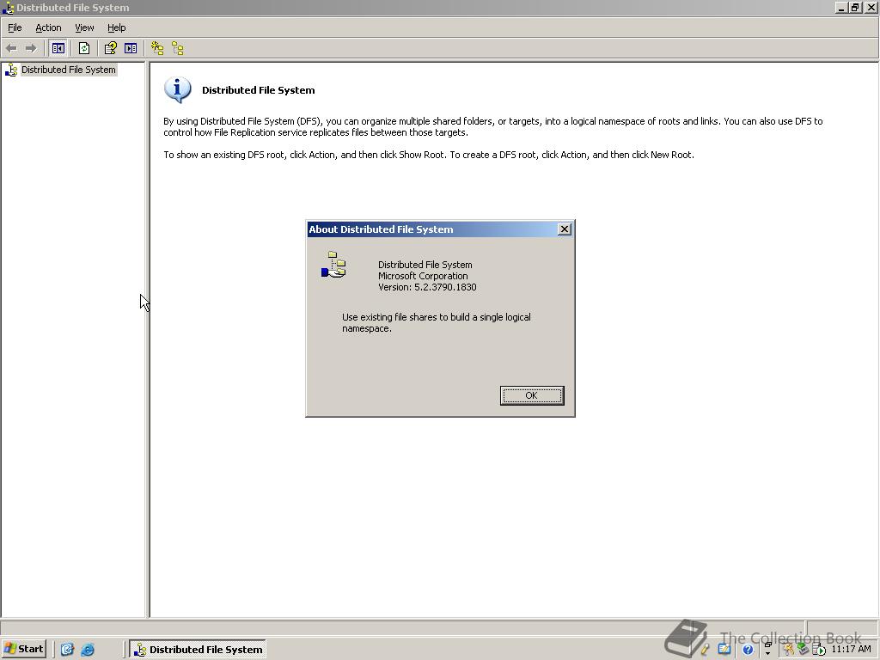This screenshot has width=880, height=660.
Task: Click the Refresh toolbar icon
Action: (84, 48)
